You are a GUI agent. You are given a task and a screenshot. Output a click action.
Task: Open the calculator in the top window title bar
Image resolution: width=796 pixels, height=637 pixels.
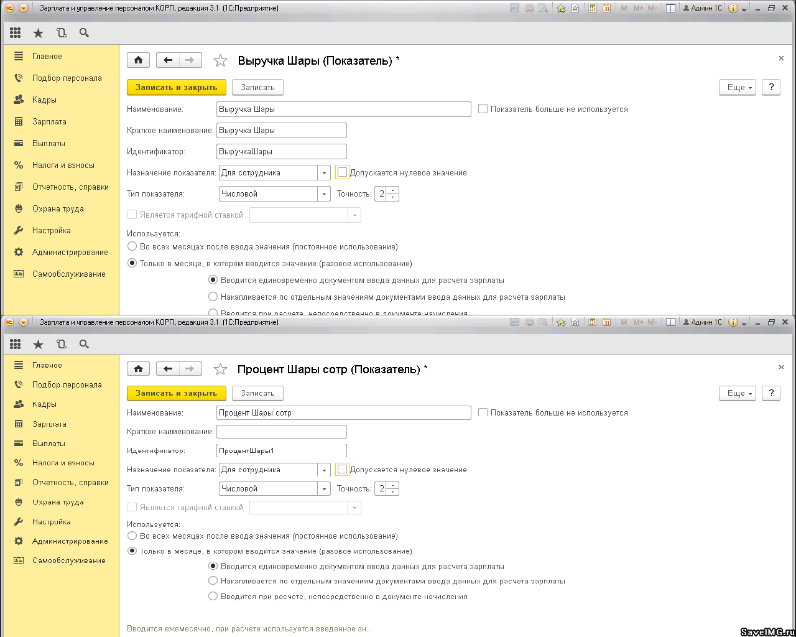[x=592, y=8]
